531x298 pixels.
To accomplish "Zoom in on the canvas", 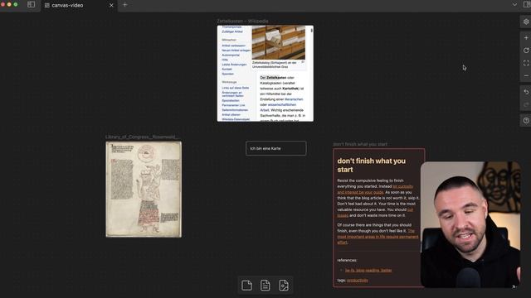I will [526, 38].
